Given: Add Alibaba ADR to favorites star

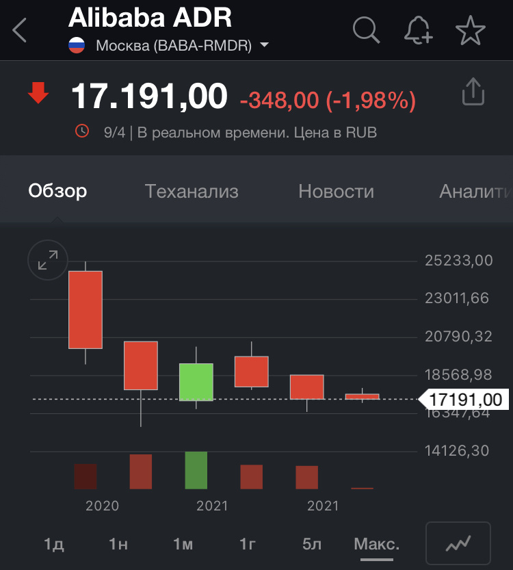Looking at the screenshot, I should 471,30.
